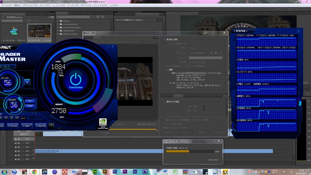
Task: Click the OverClocker power icon
Action: [x=76, y=79]
